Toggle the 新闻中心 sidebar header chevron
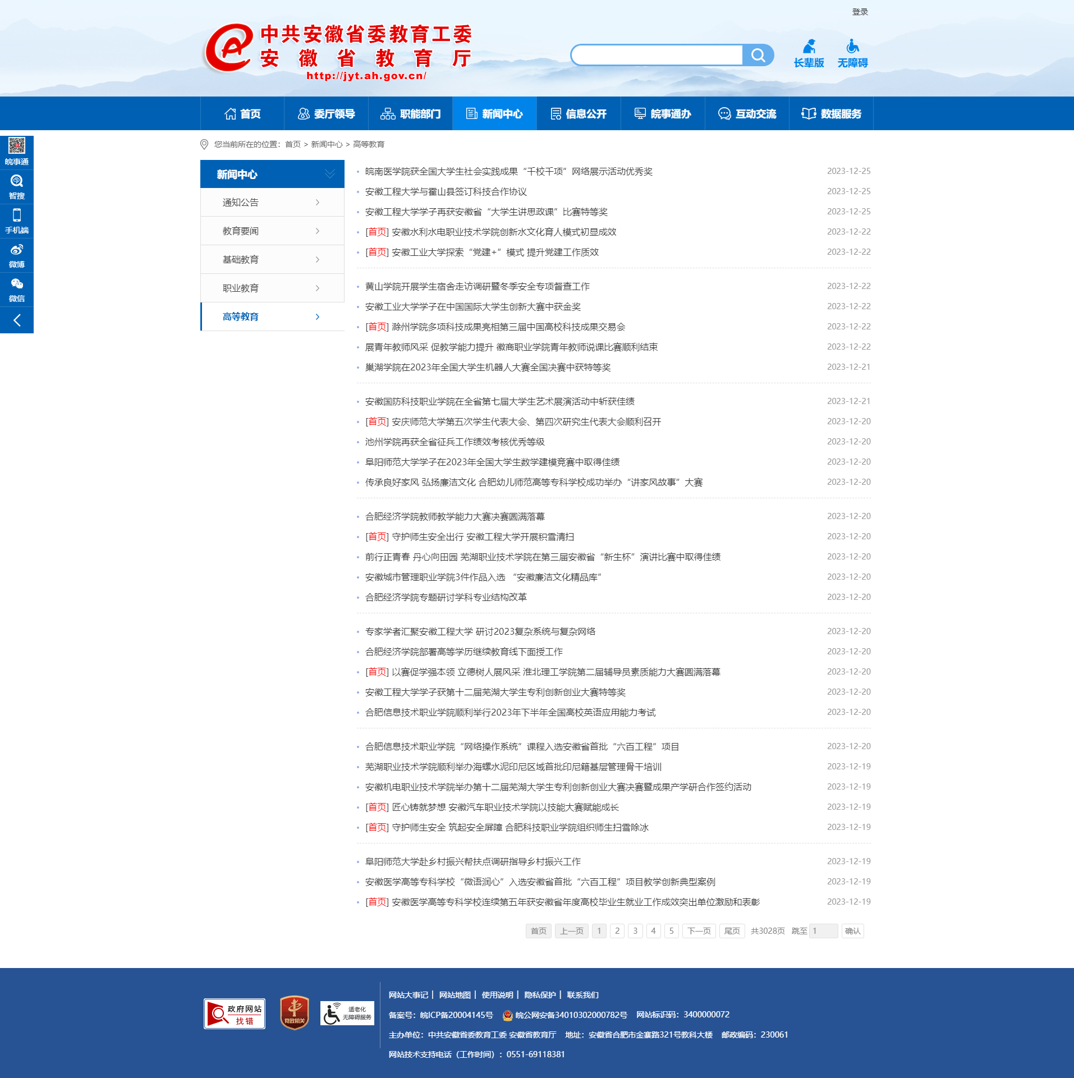This screenshot has height=1078, width=1074. [x=330, y=174]
